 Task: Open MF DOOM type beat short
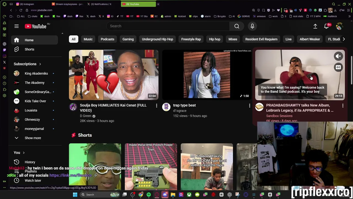tap(207, 167)
